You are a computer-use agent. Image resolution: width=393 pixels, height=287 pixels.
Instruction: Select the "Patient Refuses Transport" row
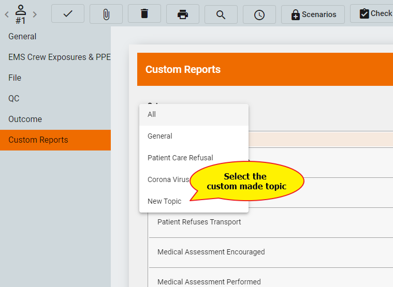pos(199,222)
